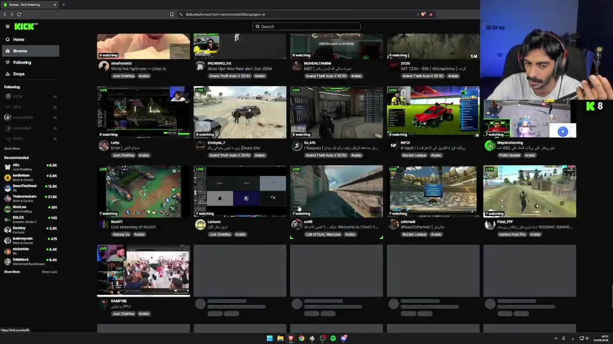The height and width of the screenshot is (344, 613).
Task: Click Grand Theft Auto V tag under Elrobyak_7
Action: pyautogui.click(x=229, y=155)
